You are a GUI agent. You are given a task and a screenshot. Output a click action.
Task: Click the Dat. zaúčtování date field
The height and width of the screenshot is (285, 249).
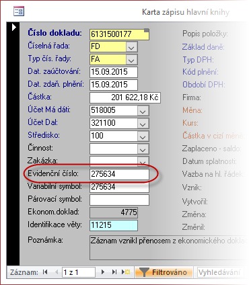tap(114, 72)
